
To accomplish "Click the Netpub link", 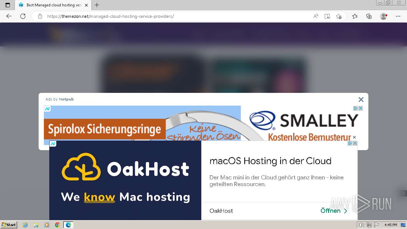I will (x=66, y=99).
